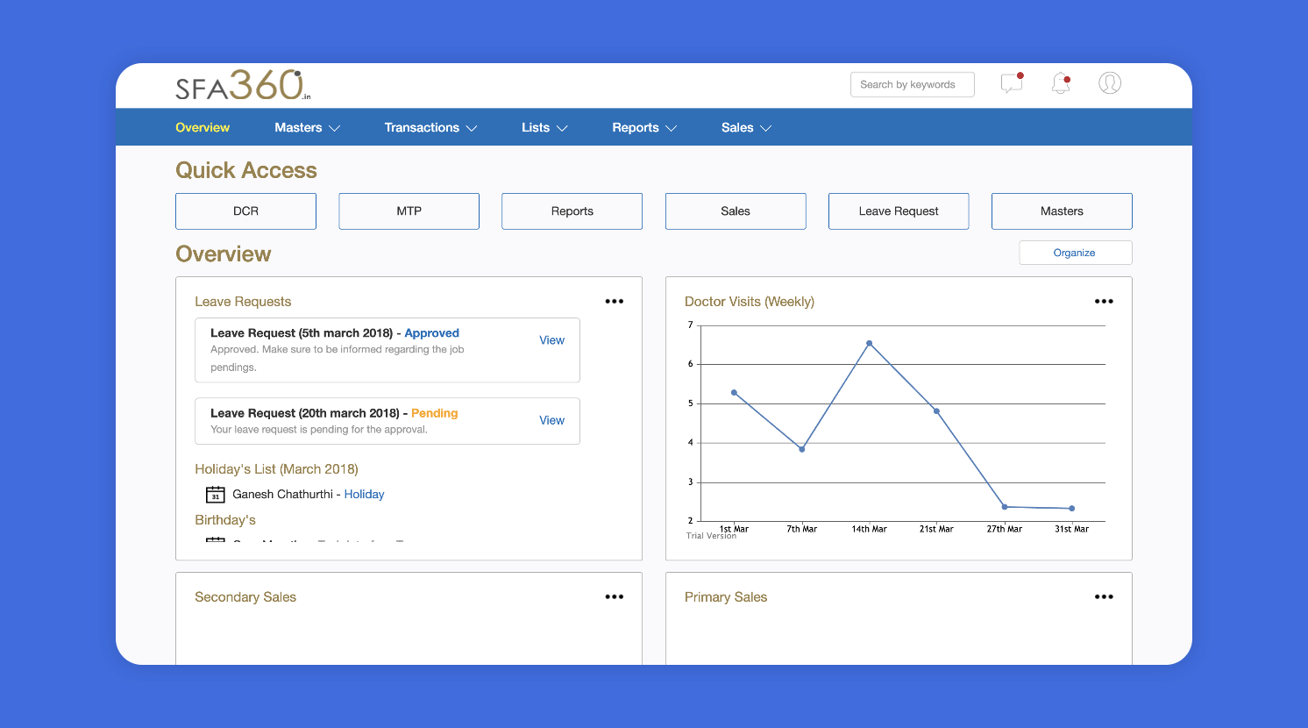Screen dimensions: 1308x728
Task: Expand the Masters dropdown menu
Action: coord(307,127)
